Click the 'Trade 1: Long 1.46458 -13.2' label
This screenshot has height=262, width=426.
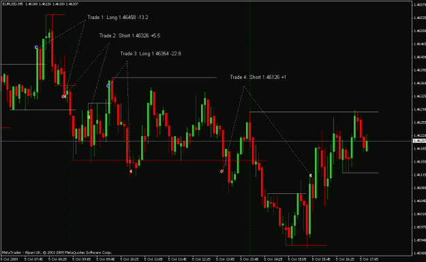tap(118, 18)
